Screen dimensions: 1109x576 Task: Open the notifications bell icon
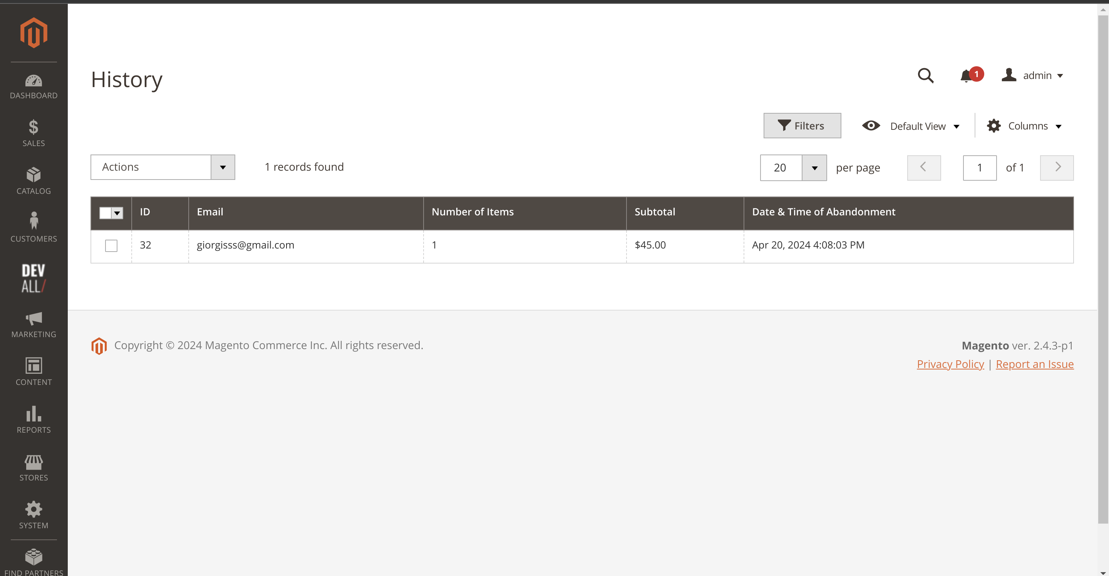click(966, 76)
